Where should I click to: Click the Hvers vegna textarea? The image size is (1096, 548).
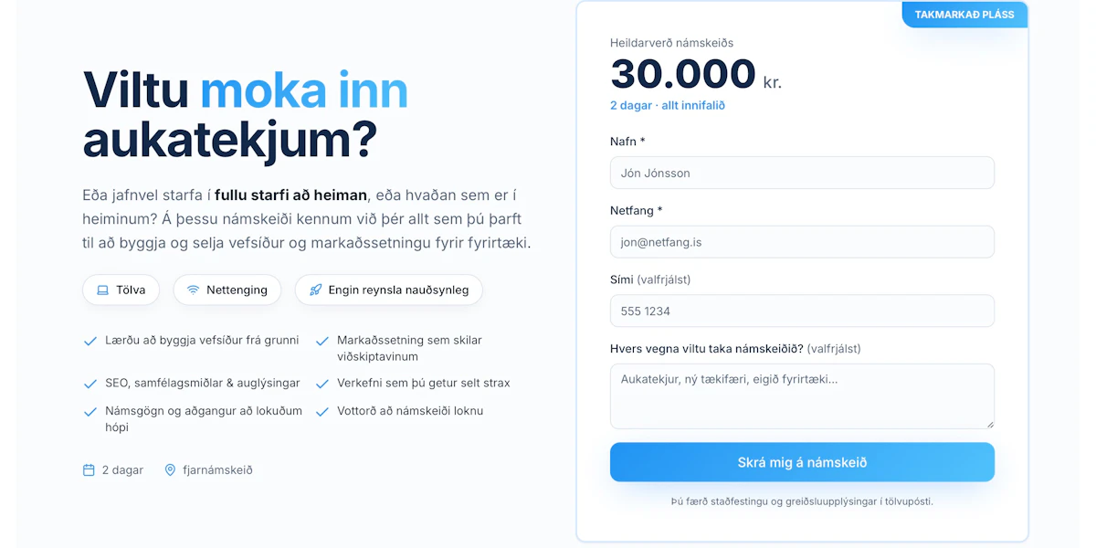point(802,395)
